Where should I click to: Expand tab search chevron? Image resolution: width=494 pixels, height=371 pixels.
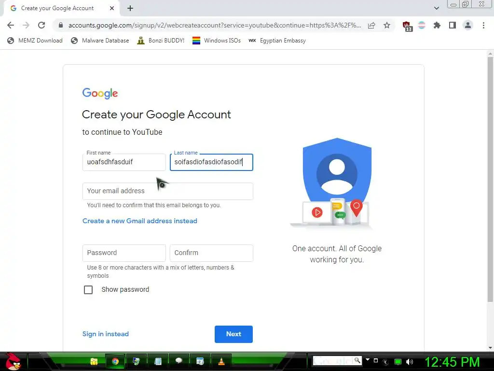(436, 8)
